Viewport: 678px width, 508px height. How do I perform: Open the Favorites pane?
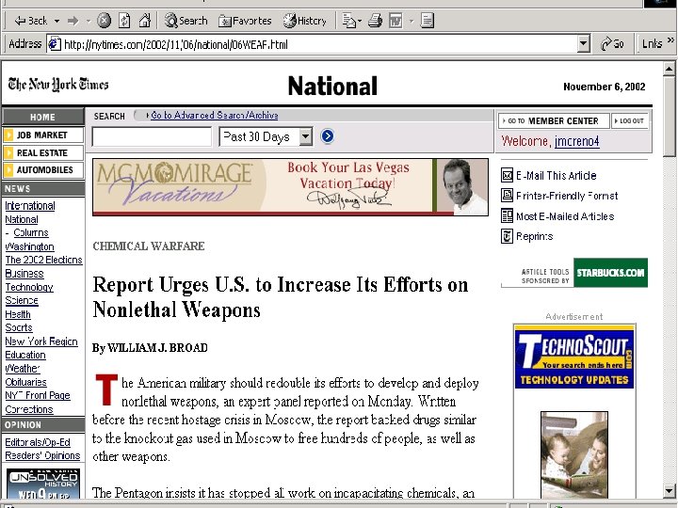pyautogui.click(x=245, y=21)
